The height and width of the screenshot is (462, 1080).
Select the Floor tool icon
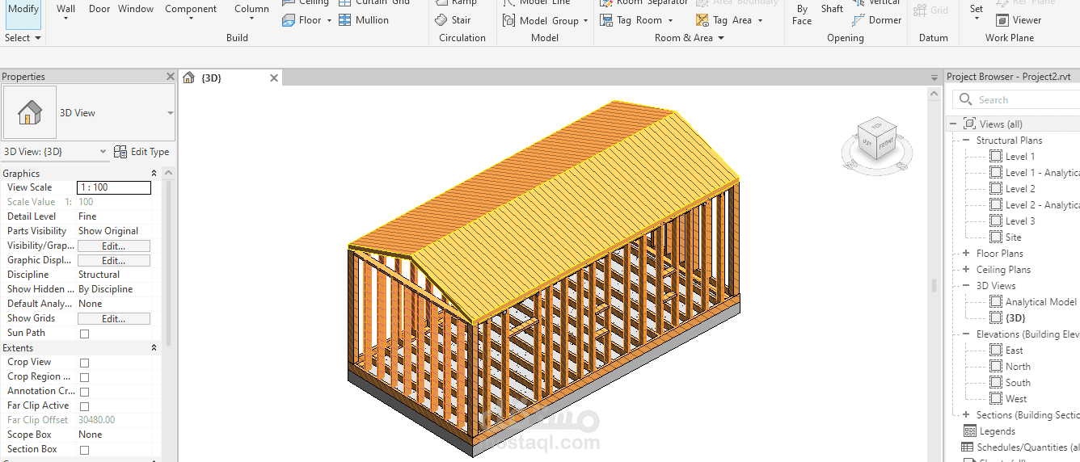[289, 20]
